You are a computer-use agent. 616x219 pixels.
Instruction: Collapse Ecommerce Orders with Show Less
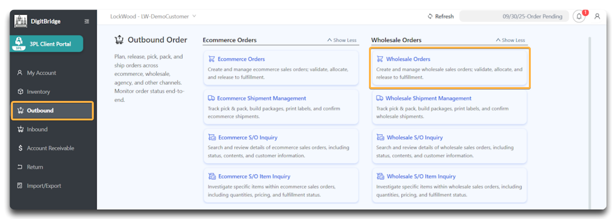(x=342, y=40)
